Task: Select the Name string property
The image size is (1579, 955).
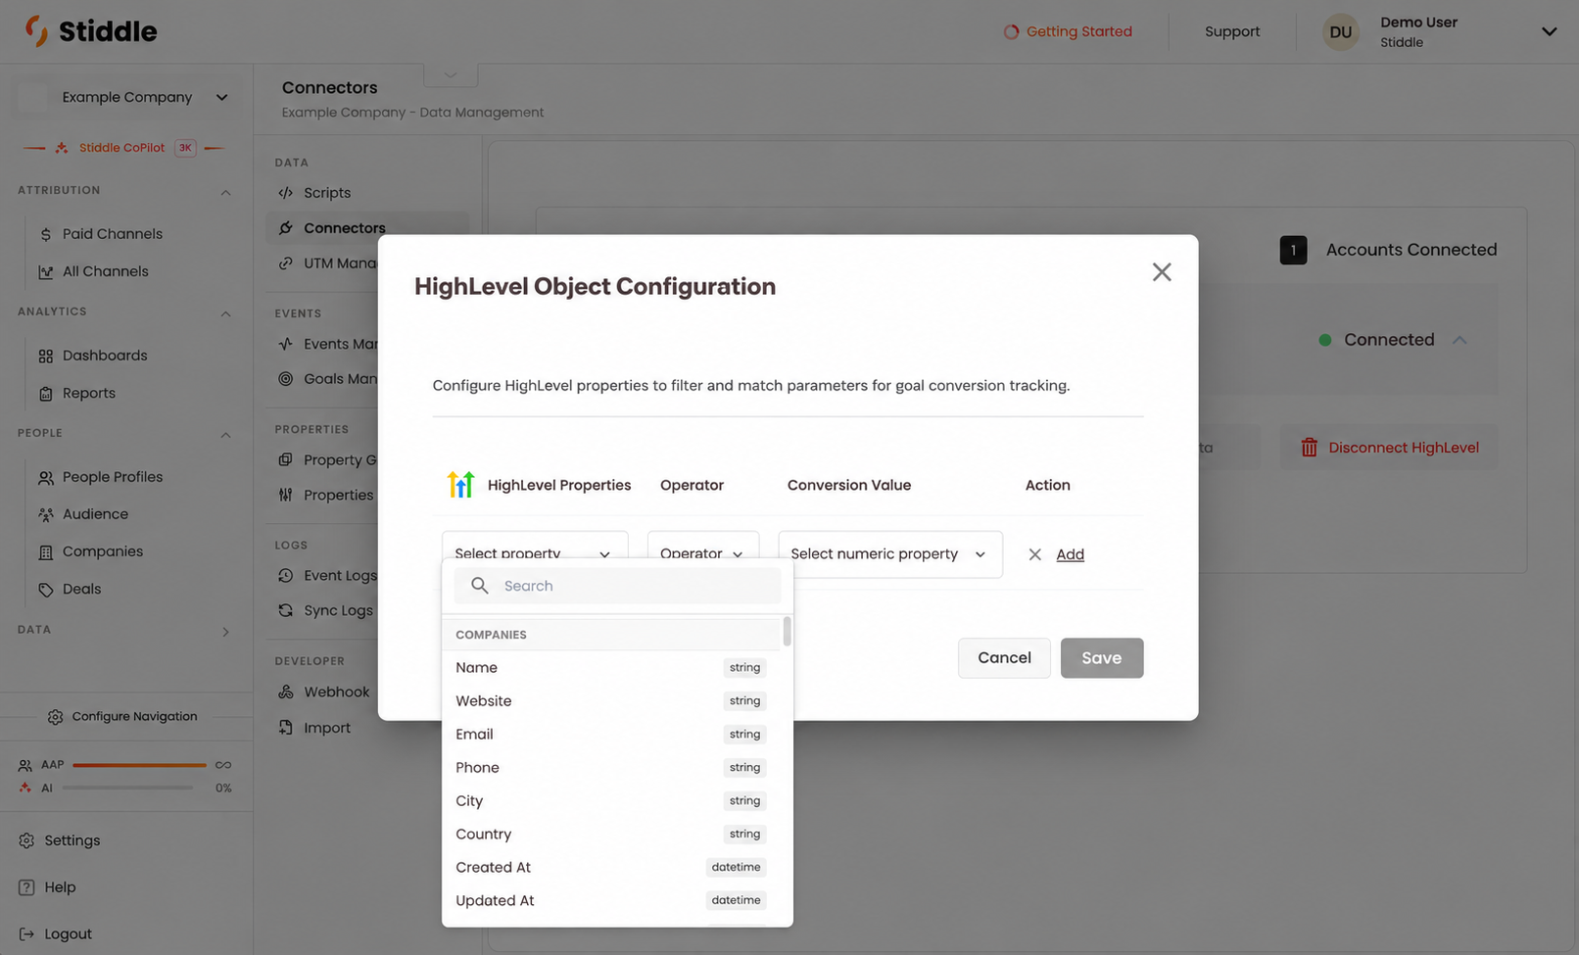Action: 612,668
